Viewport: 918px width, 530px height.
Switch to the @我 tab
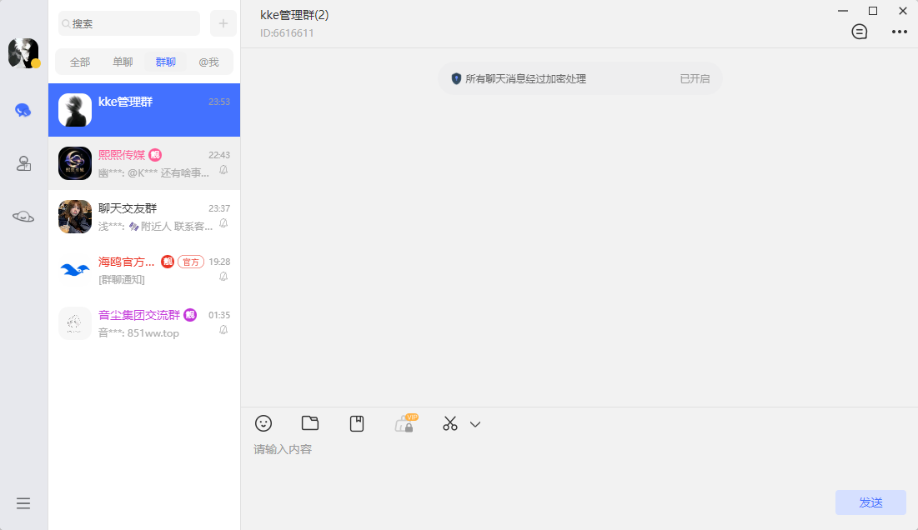(x=208, y=62)
